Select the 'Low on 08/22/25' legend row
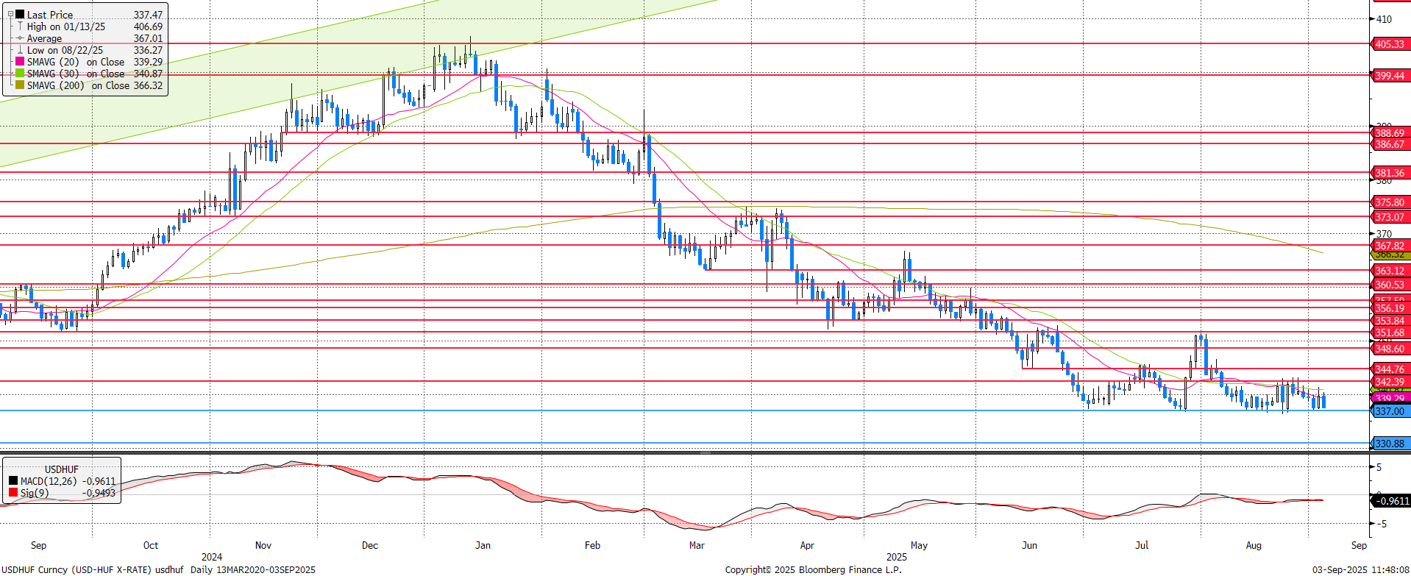Screen dimensions: 1411x576 click(65, 50)
